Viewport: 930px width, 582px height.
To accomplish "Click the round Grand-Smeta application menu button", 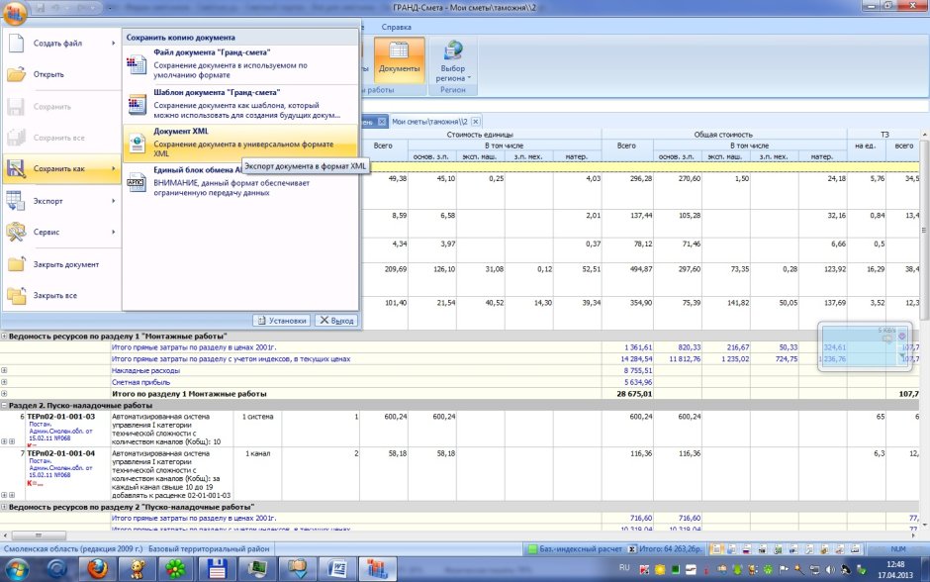I will 14,12.
